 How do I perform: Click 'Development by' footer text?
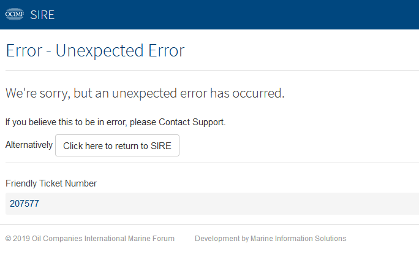[222, 239]
